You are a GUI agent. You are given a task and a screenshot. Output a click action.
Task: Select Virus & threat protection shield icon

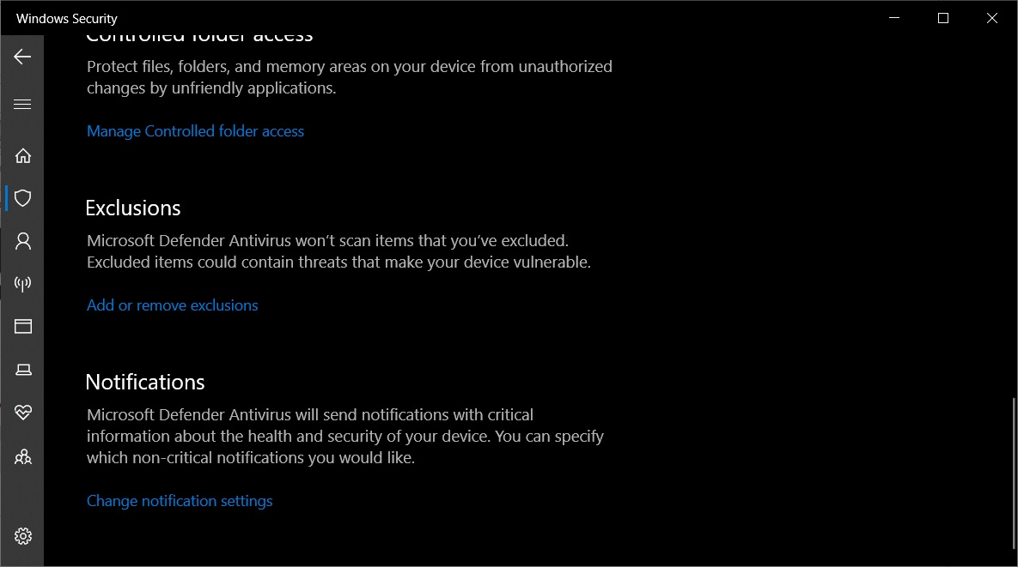22,197
